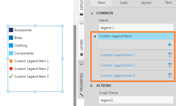Delete Custom Legend Item 2 with trash icon
176x106 pixels.
click(x=170, y=65)
